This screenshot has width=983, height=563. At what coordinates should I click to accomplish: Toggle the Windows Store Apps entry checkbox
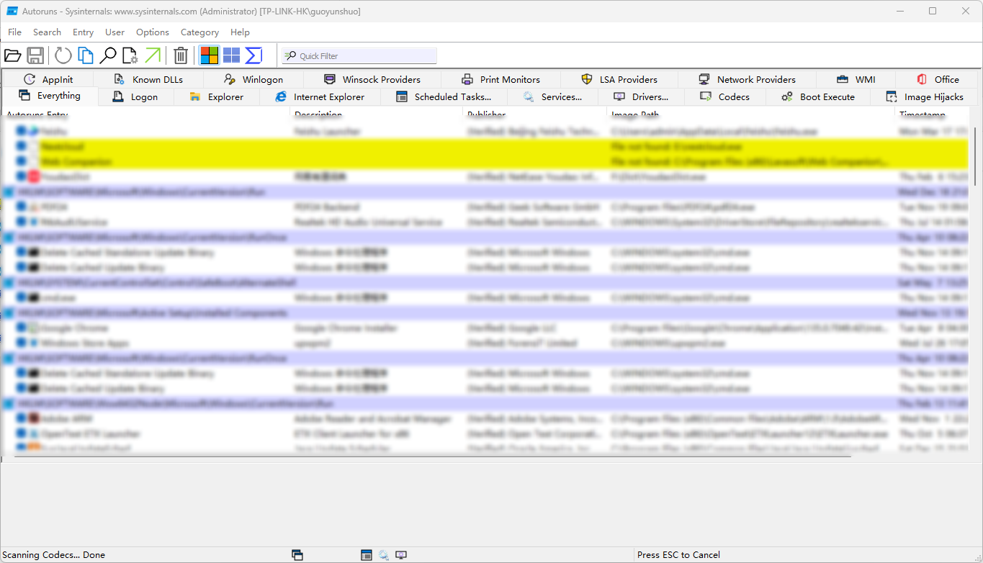(x=22, y=343)
